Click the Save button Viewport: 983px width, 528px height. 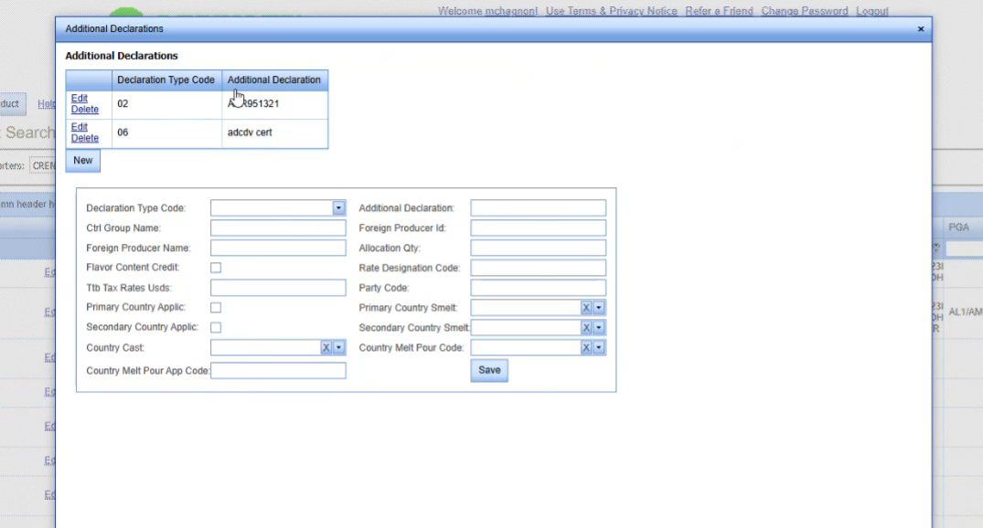(489, 370)
